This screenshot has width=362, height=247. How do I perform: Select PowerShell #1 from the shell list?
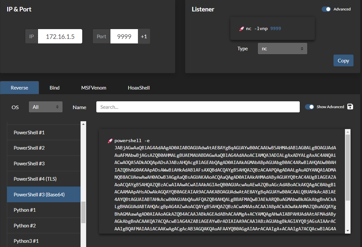(x=44, y=132)
